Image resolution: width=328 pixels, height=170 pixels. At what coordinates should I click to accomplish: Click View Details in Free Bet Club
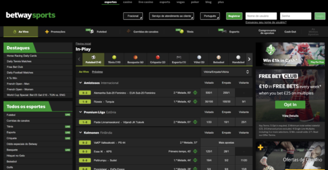tap(290, 116)
